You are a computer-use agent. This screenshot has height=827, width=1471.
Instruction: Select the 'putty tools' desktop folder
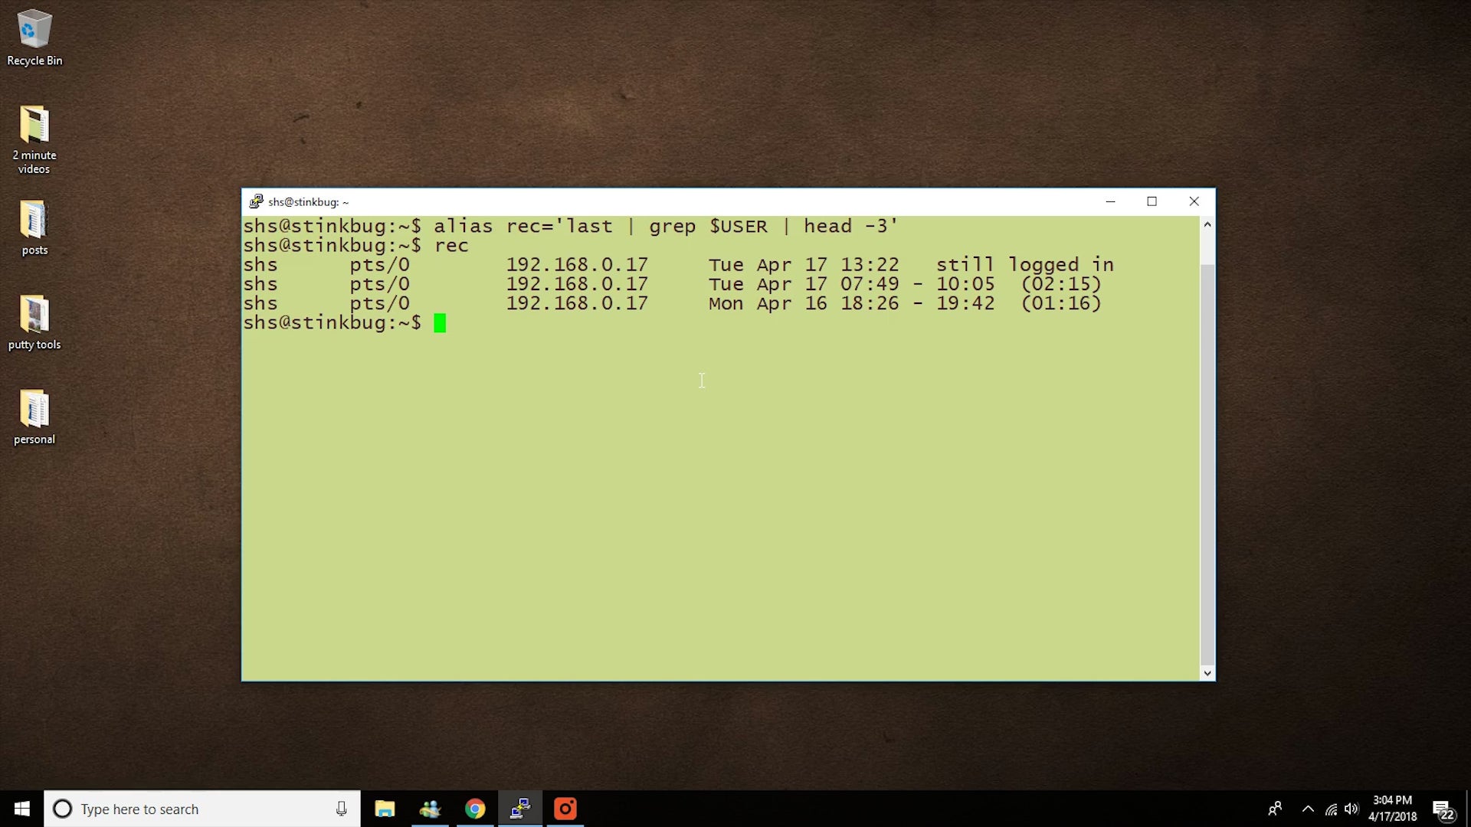[x=34, y=322]
